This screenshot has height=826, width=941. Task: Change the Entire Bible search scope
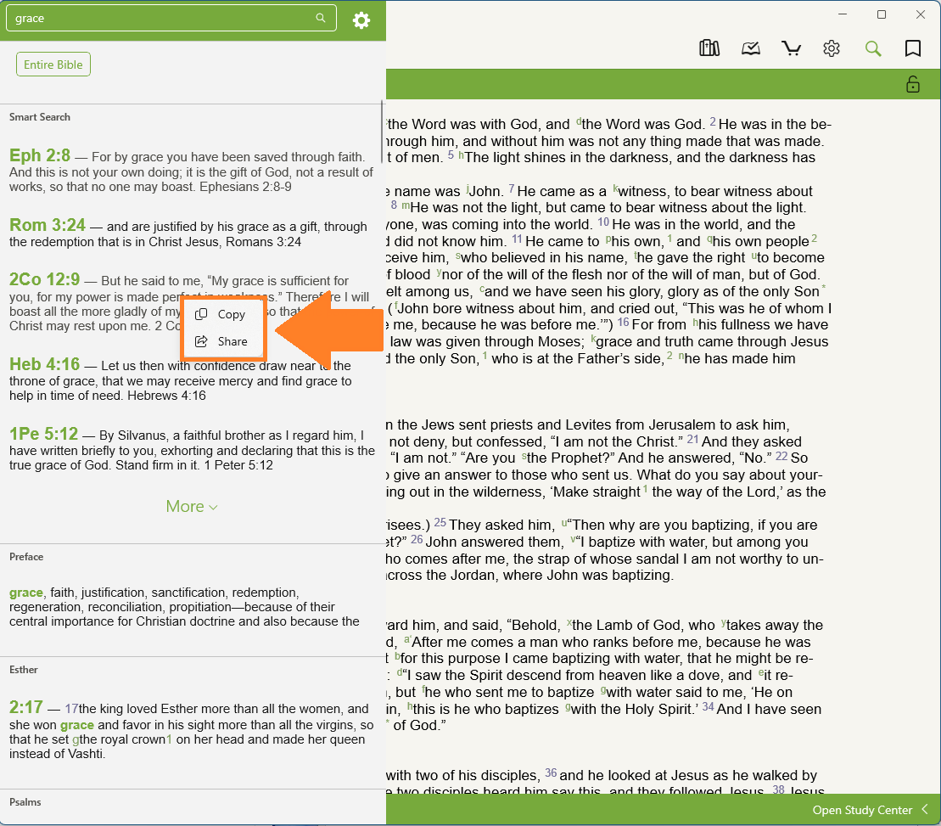pos(53,65)
